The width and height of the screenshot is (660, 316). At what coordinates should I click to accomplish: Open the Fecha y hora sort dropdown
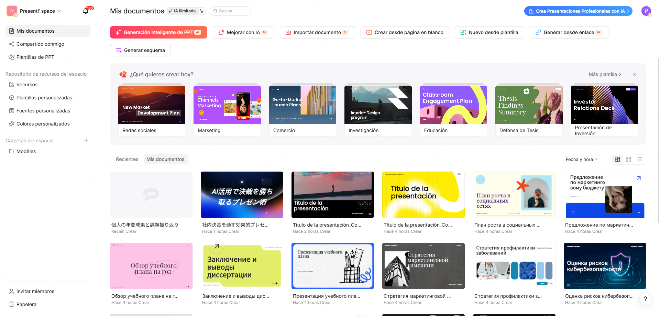[x=582, y=159]
